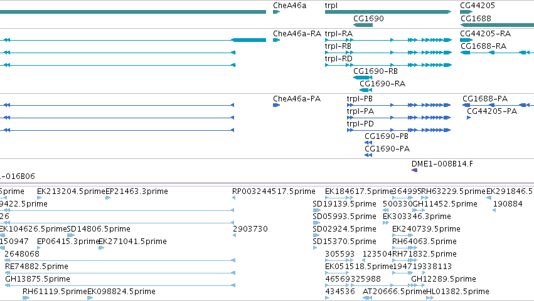534x301 pixels.
Task: Open the CG44205-RA transcript label
Action: 485,34
